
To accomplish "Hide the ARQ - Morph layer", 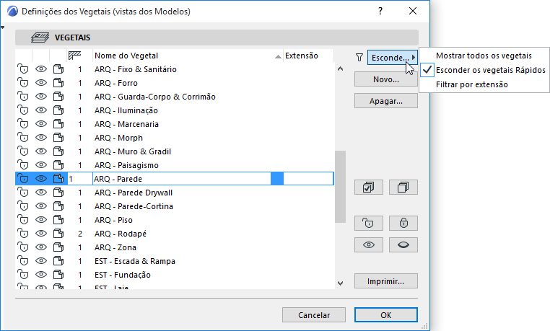I will tap(40, 138).
